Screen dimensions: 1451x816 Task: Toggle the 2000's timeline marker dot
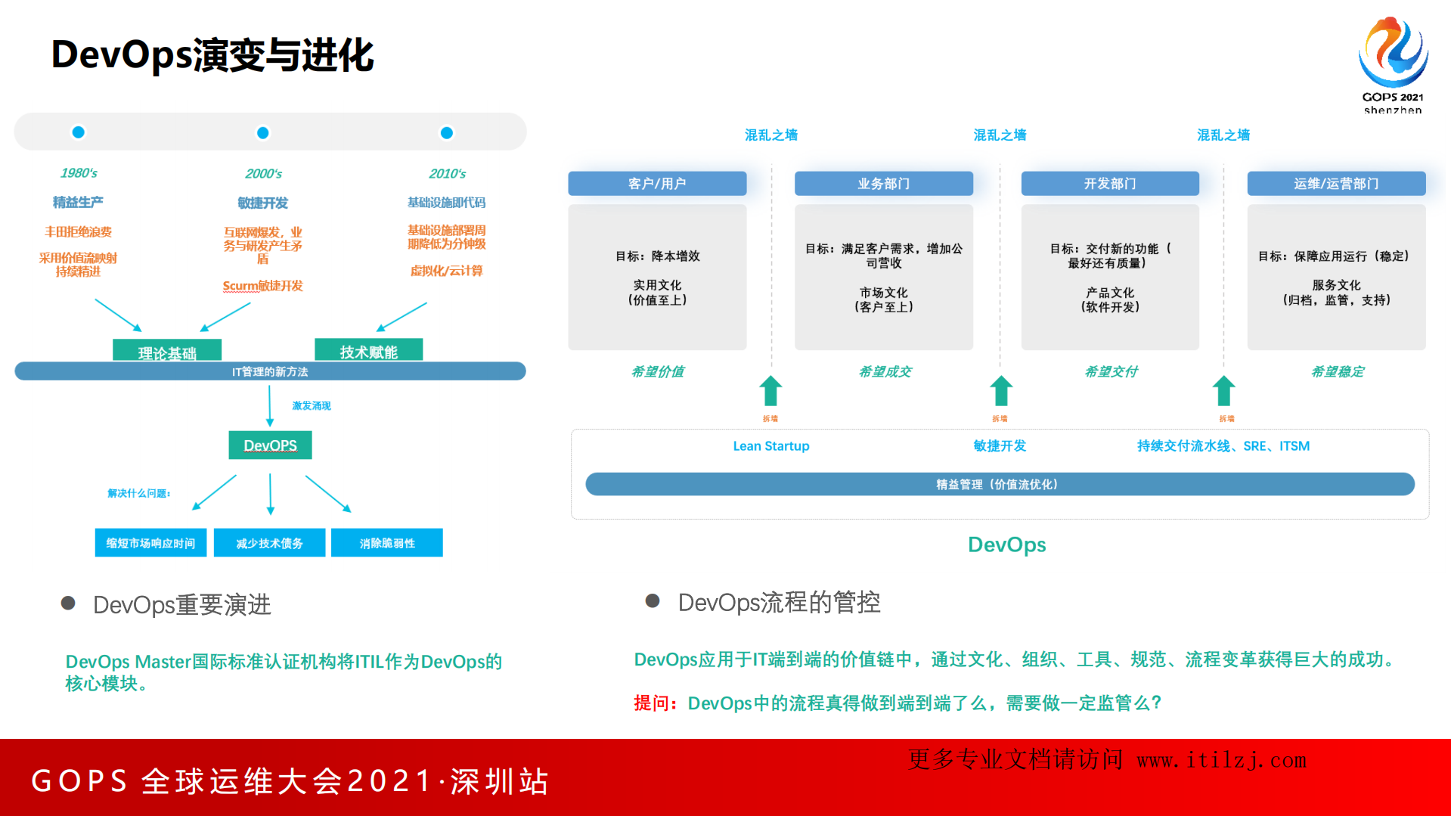pos(262,131)
